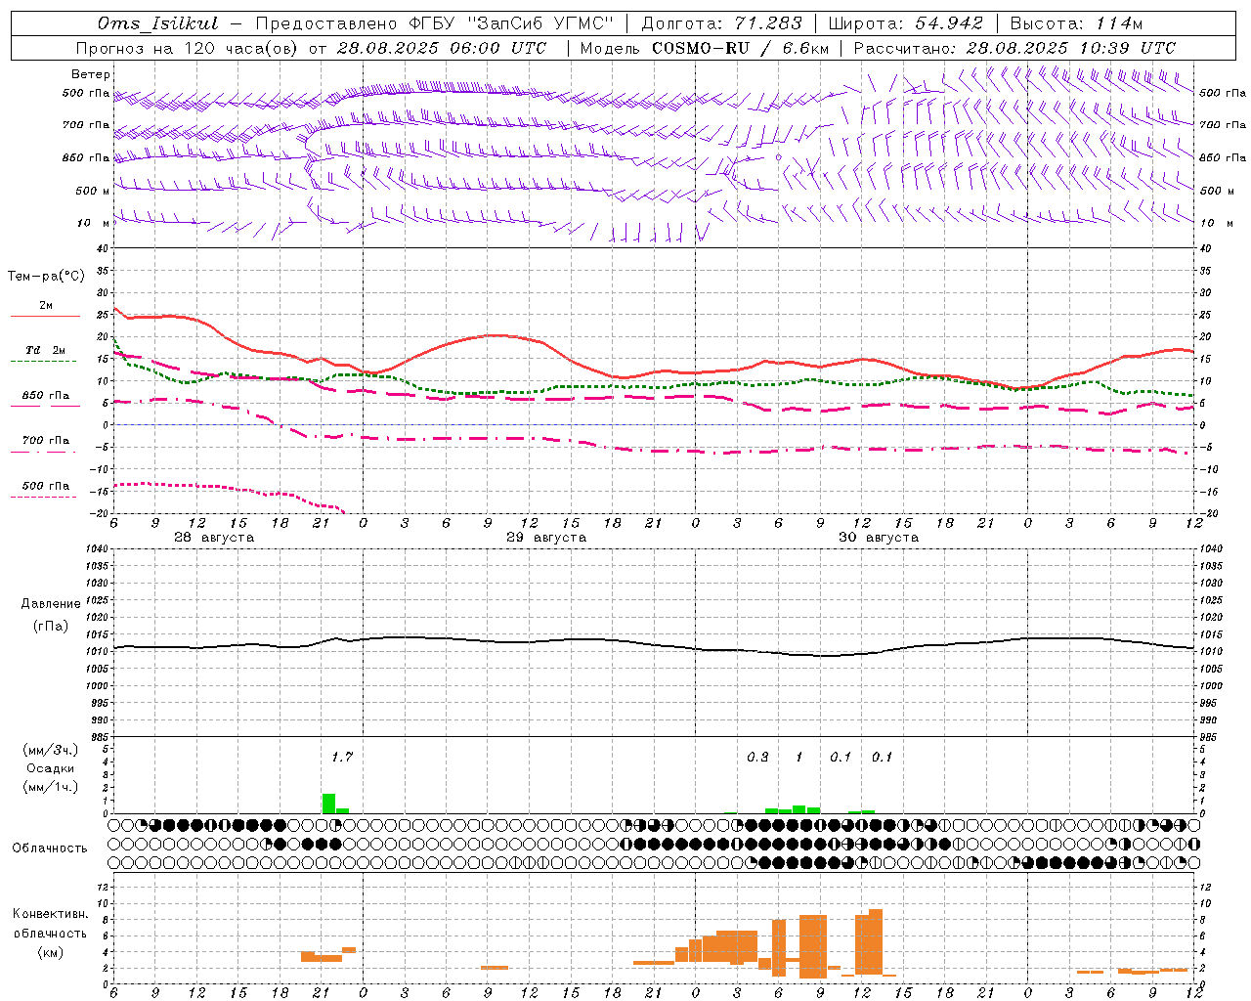
Task: Click the (мм/1ч.) precipitation unit label
Action: (50, 787)
